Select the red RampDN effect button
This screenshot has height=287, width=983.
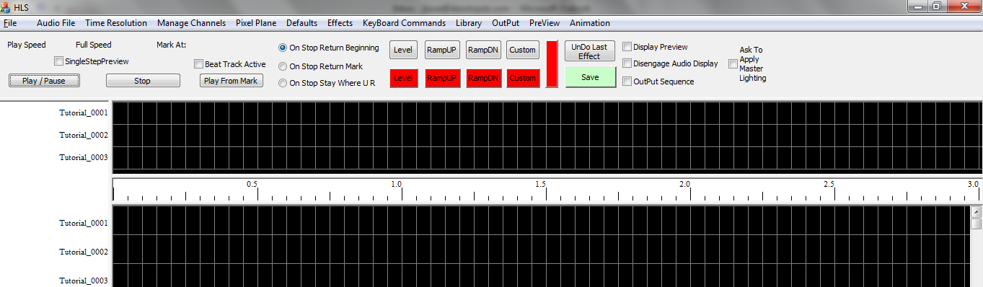482,78
